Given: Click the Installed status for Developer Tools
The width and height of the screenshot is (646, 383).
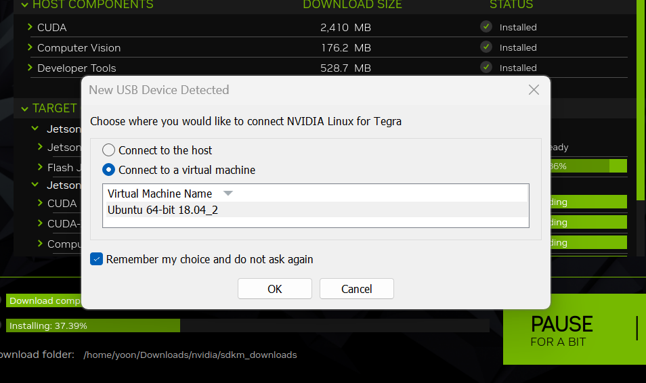Looking at the screenshot, I should 518,68.
